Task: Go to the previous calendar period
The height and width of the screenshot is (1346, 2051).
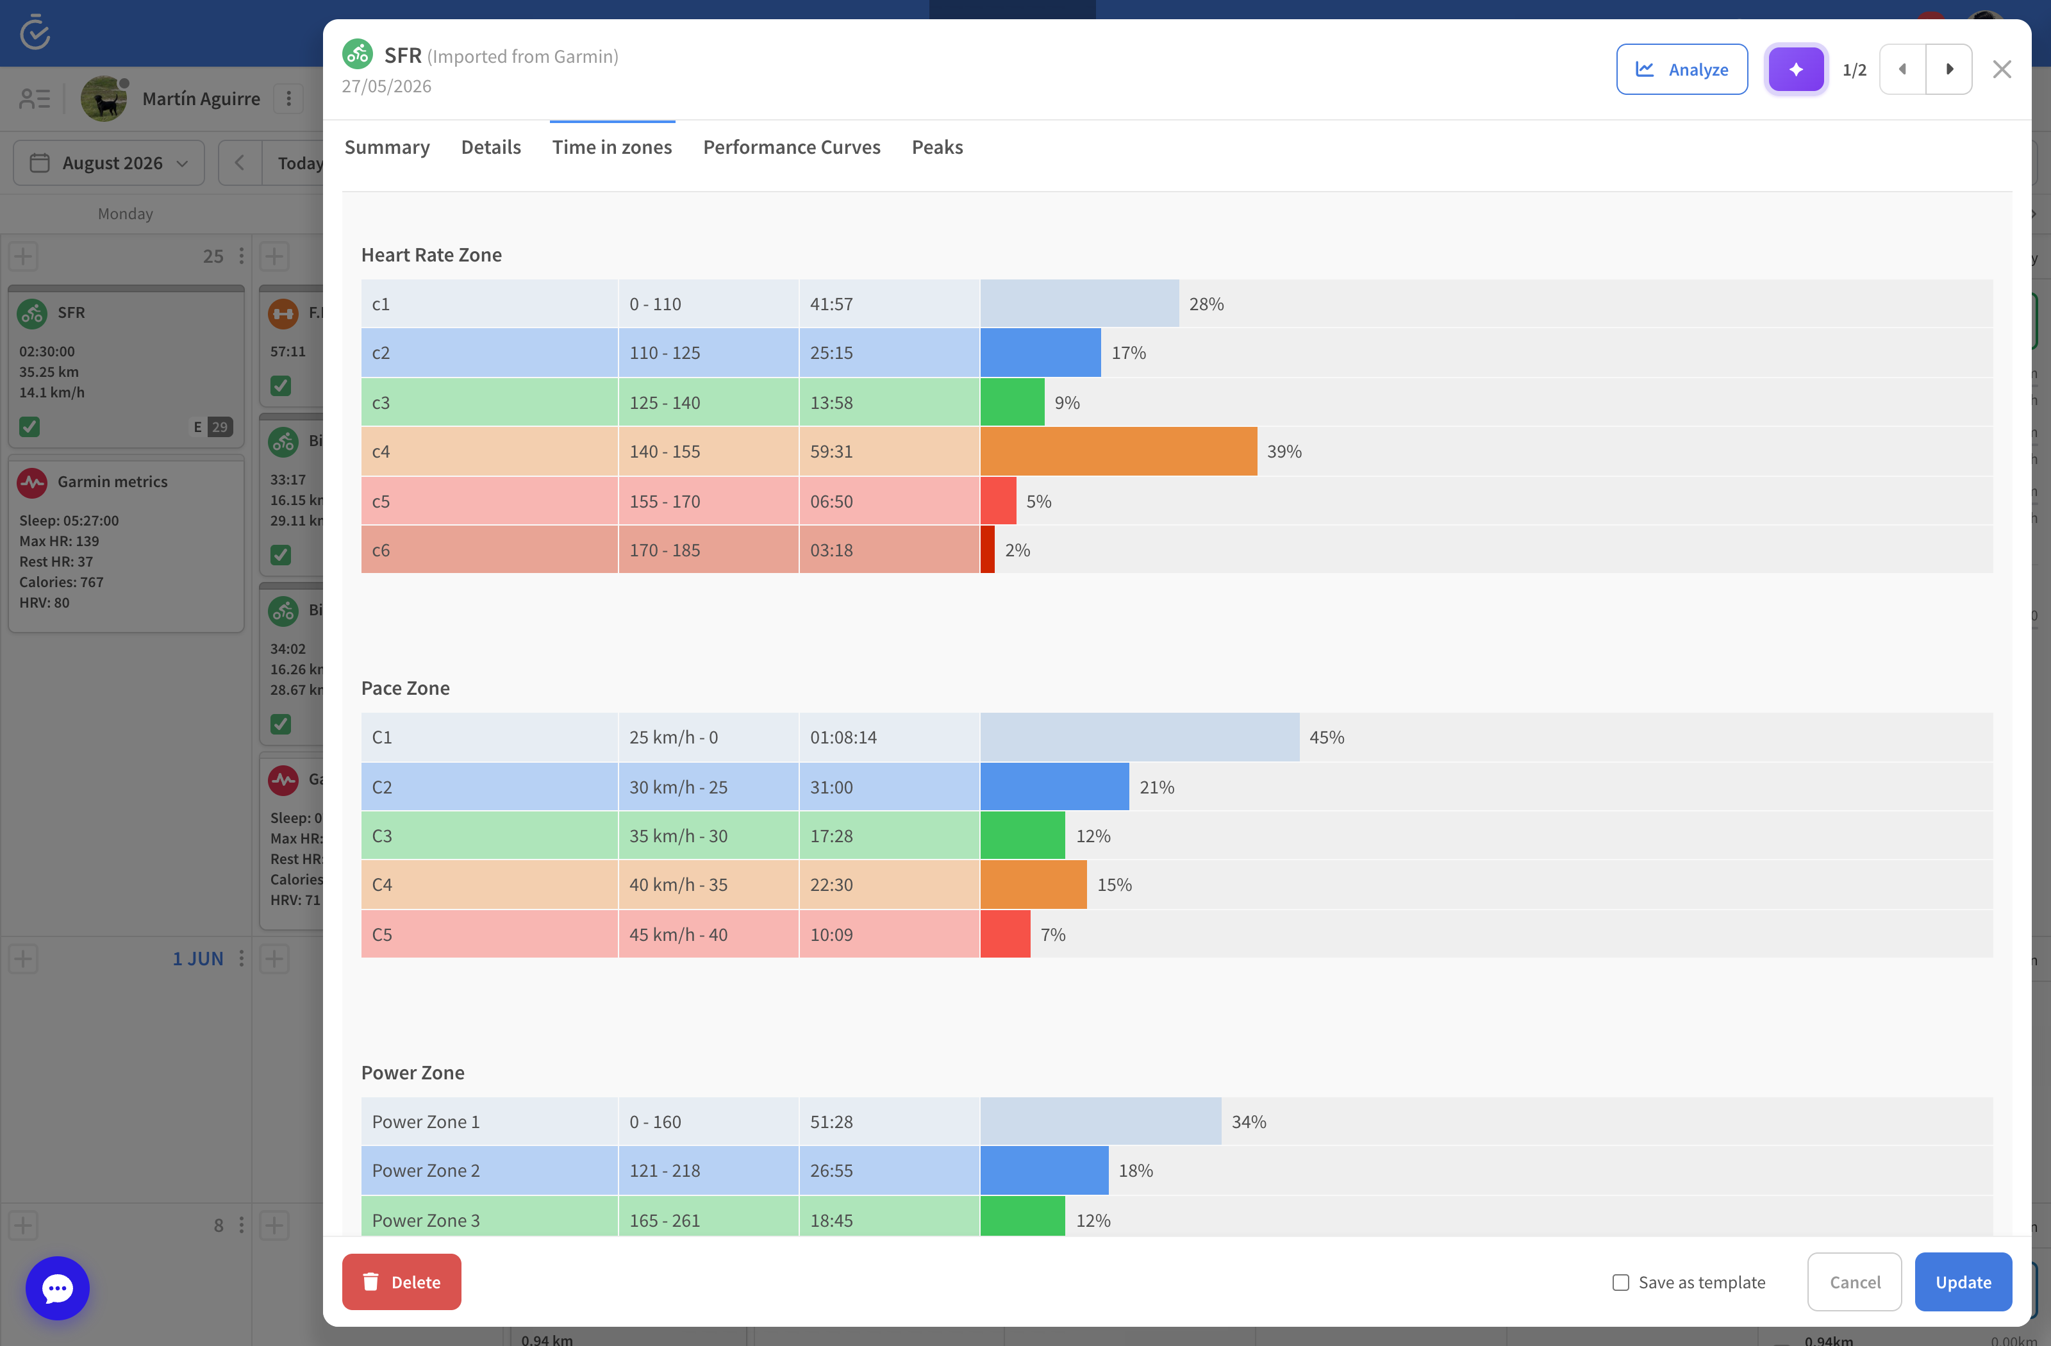Action: [240, 163]
